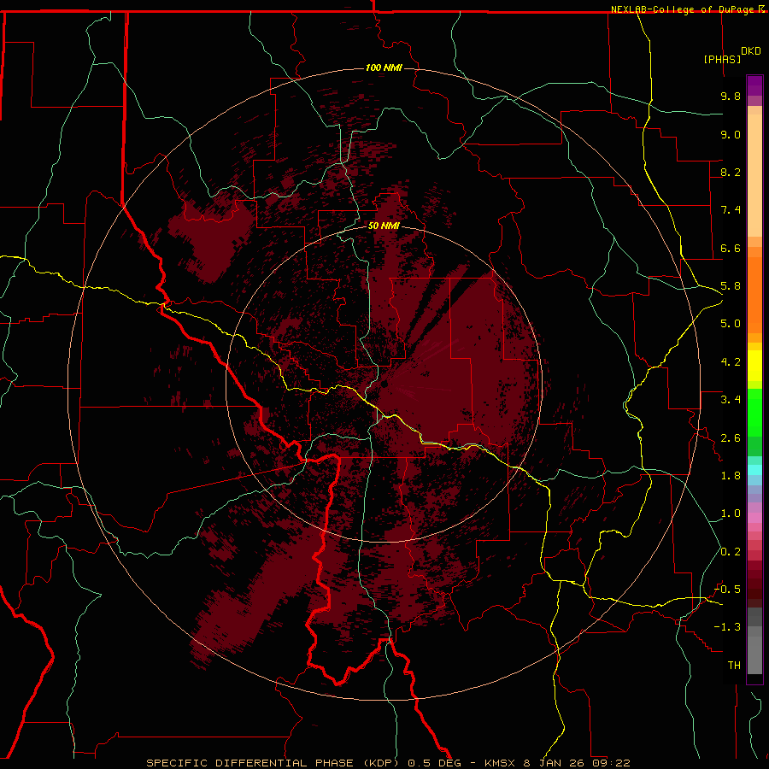Click the 2.6 scale value

click(731, 438)
